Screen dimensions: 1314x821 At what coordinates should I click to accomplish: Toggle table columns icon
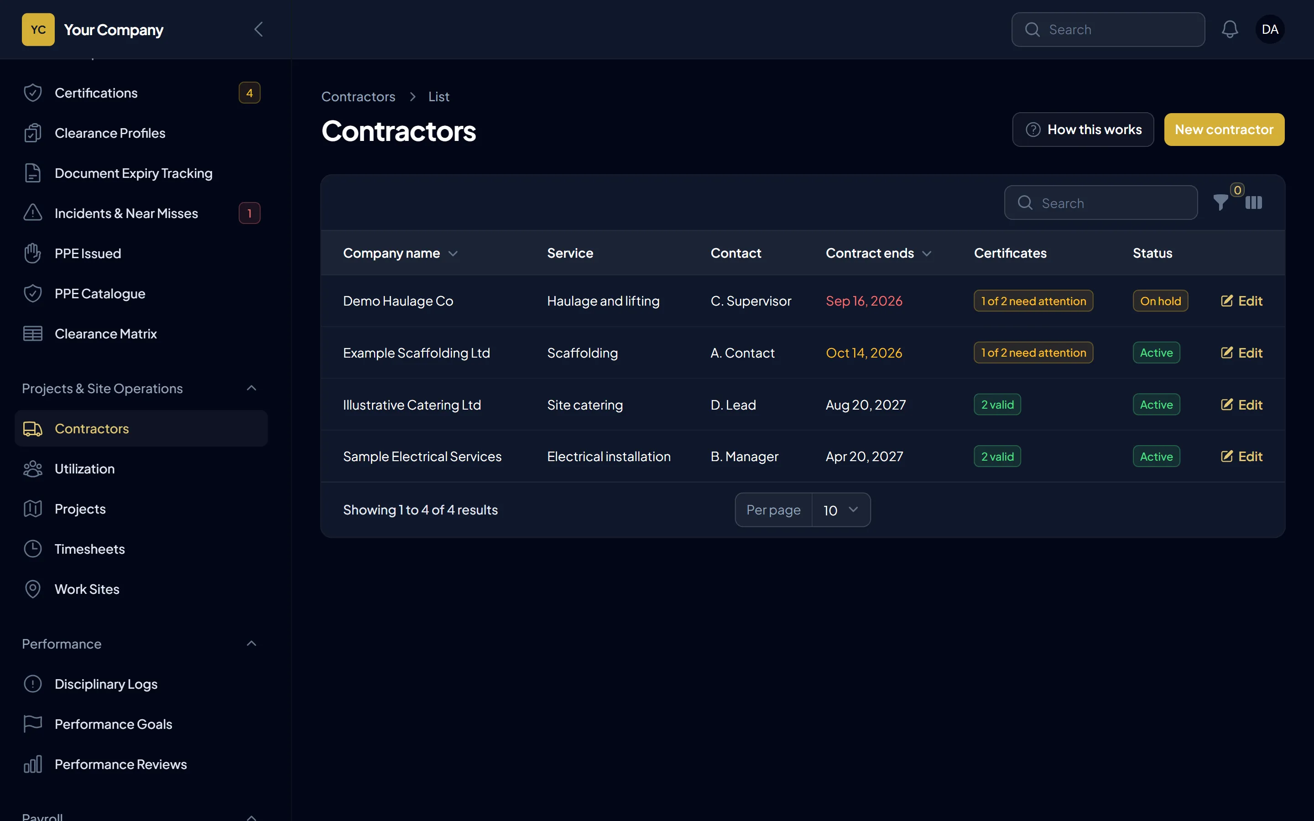1254,203
